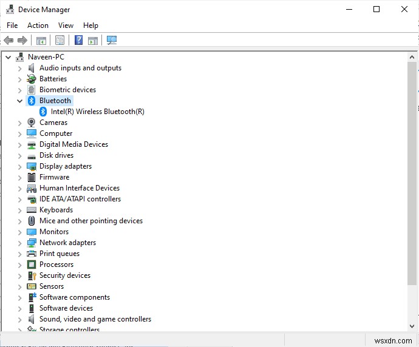Expand the Biometric devices chevron

pyautogui.click(x=20, y=90)
